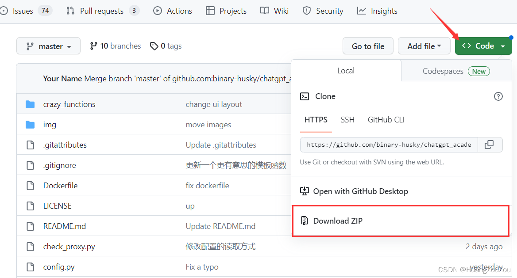517x278 pixels.
Task: Open the .gitattributes file
Action: (65, 145)
